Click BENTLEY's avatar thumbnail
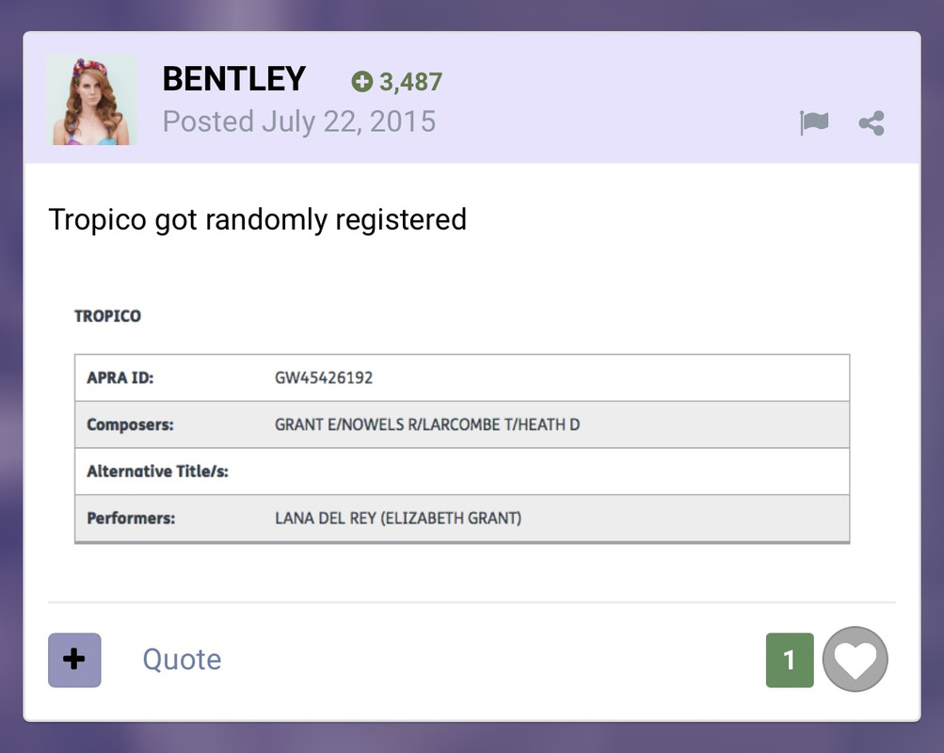The image size is (944, 753). pos(91,100)
